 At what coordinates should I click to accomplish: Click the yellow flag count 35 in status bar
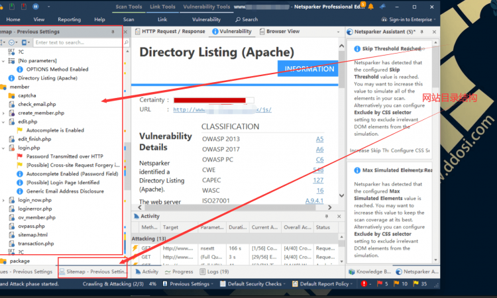pos(420,284)
